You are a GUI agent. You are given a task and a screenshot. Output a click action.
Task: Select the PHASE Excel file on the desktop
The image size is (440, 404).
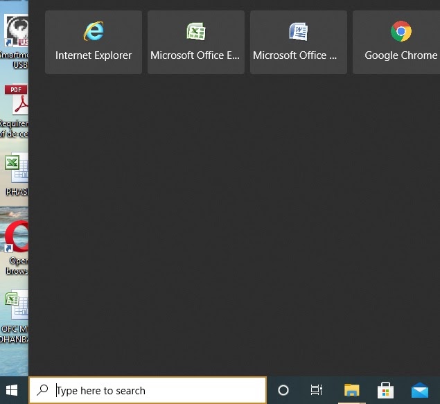(x=15, y=174)
